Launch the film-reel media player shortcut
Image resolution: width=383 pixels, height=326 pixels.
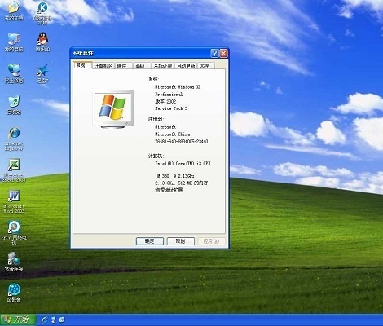(x=14, y=293)
